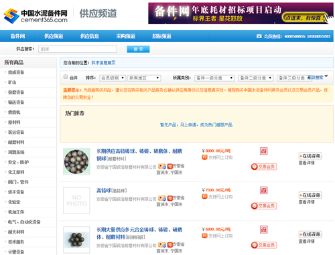Select the 原材料 category
The height and width of the screenshot is (255, 335).
[x=14, y=122]
